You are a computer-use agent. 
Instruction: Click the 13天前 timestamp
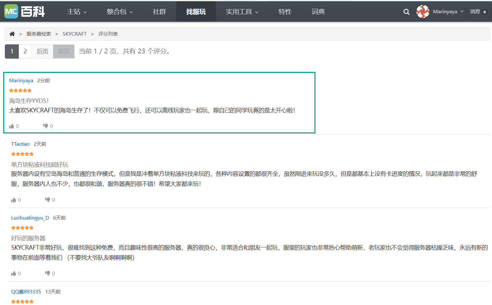[x=53, y=291]
